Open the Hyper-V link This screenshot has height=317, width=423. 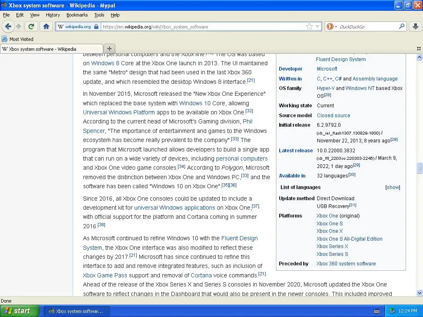click(x=326, y=88)
